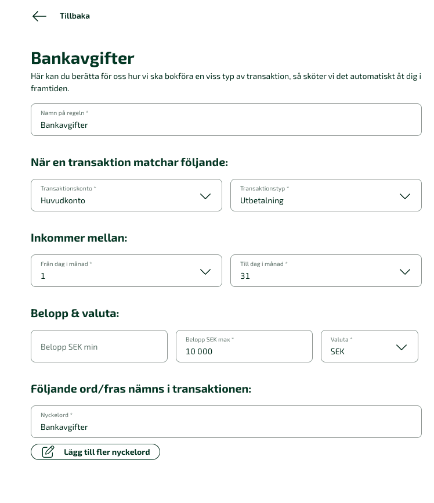434x503 pixels.
Task: Click the pencil edit icon
Action: 48,452
